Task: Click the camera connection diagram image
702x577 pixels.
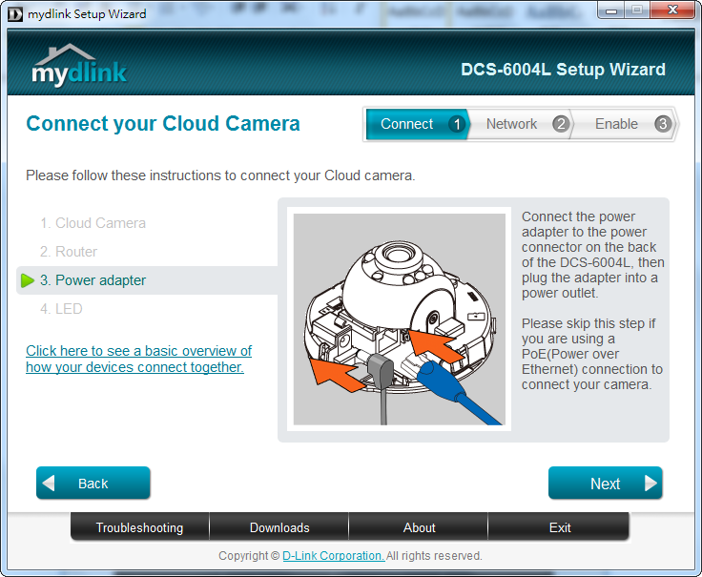Action: click(x=399, y=319)
